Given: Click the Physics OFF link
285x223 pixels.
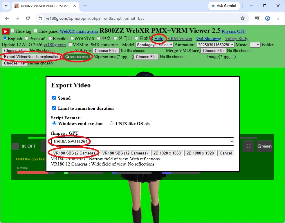Looking at the screenshot, I should tap(233, 31).
